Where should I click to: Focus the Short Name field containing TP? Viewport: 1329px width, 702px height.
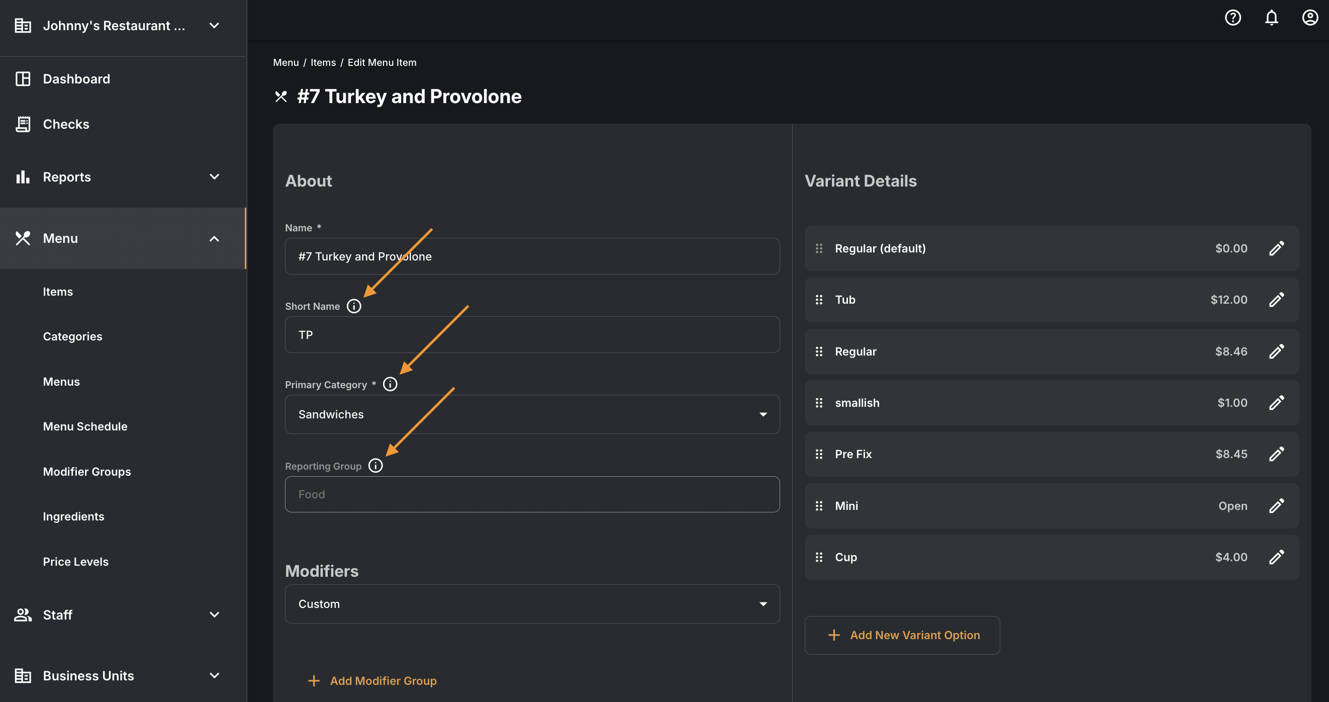pyautogui.click(x=532, y=335)
